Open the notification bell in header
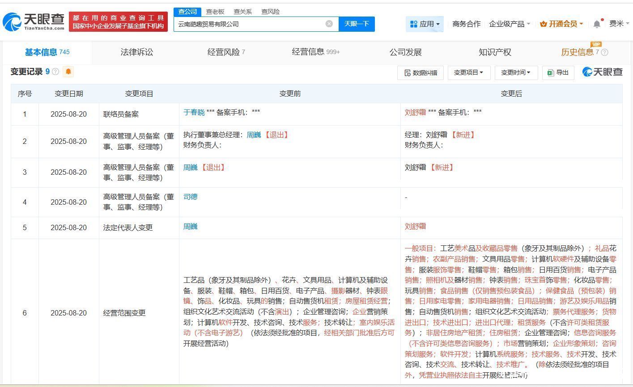The image size is (633, 387). (597, 24)
